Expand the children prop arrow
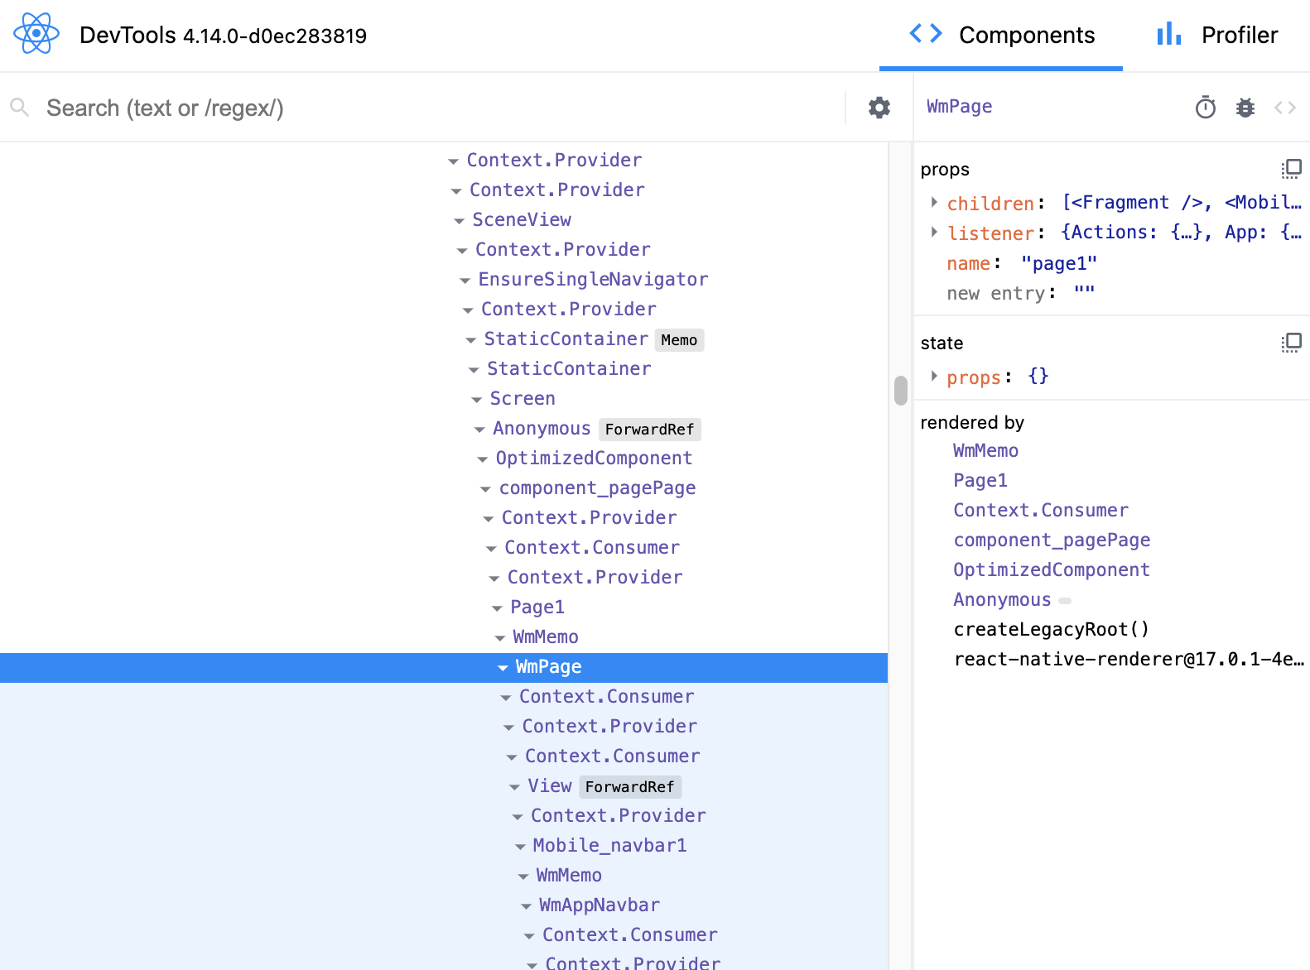Viewport: 1310px width, 970px height. [x=934, y=203]
